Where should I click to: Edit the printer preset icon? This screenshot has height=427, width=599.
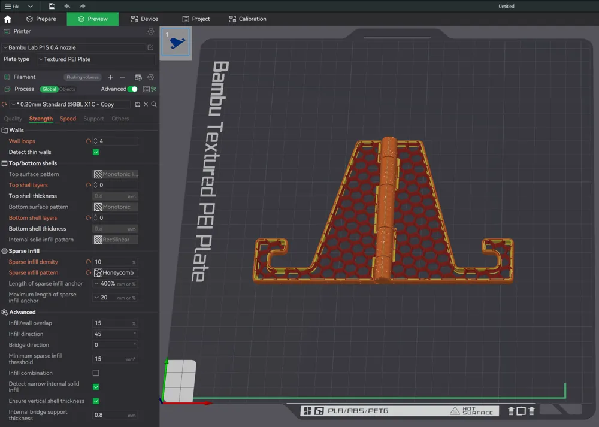click(150, 47)
